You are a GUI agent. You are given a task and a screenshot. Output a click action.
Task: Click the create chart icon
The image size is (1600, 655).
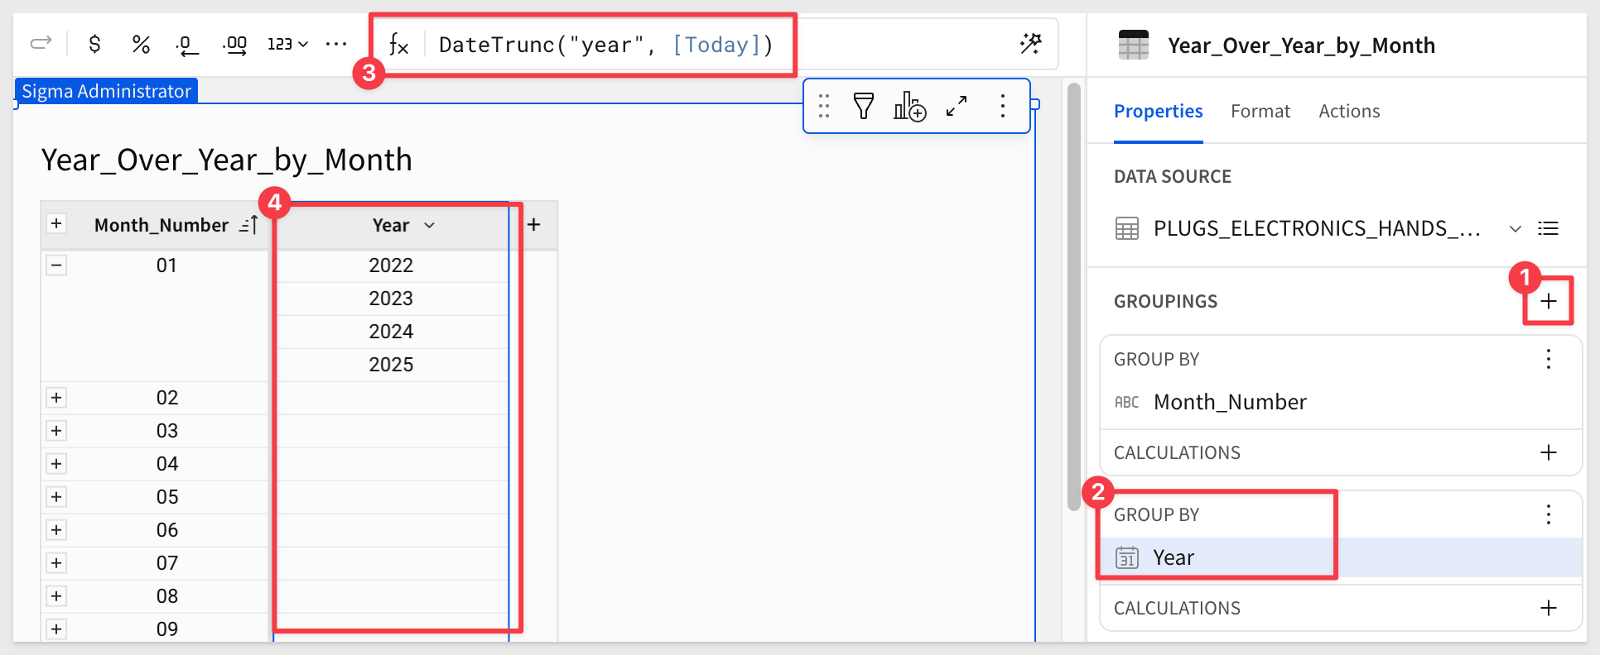coord(908,106)
